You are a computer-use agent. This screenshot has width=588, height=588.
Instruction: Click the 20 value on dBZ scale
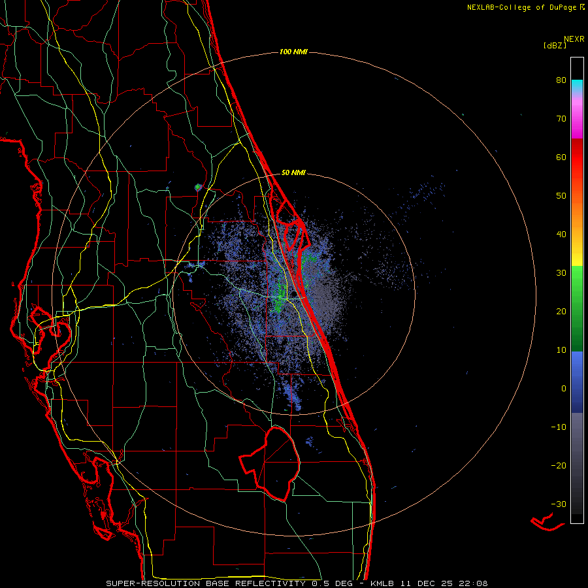point(561,311)
